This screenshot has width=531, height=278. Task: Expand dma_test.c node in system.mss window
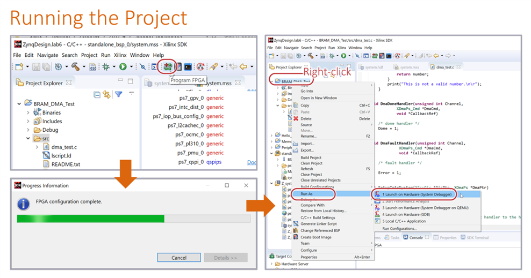pyautogui.click(x=37, y=147)
